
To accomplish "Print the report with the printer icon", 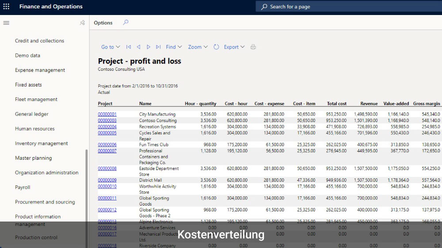I will [253, 47].
